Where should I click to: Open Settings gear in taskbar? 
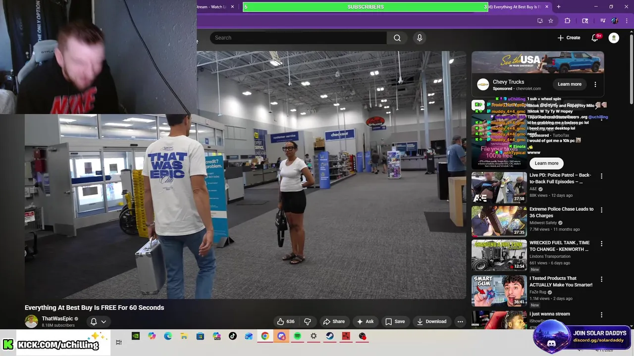(314, 336)
